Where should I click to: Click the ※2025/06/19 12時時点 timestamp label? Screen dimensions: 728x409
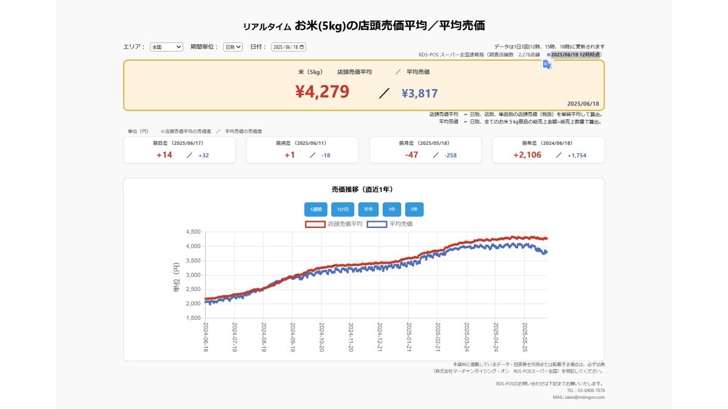tap(573, 54)
